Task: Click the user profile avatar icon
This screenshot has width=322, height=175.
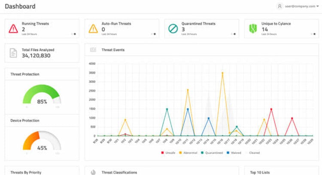Action: (279, 6)
